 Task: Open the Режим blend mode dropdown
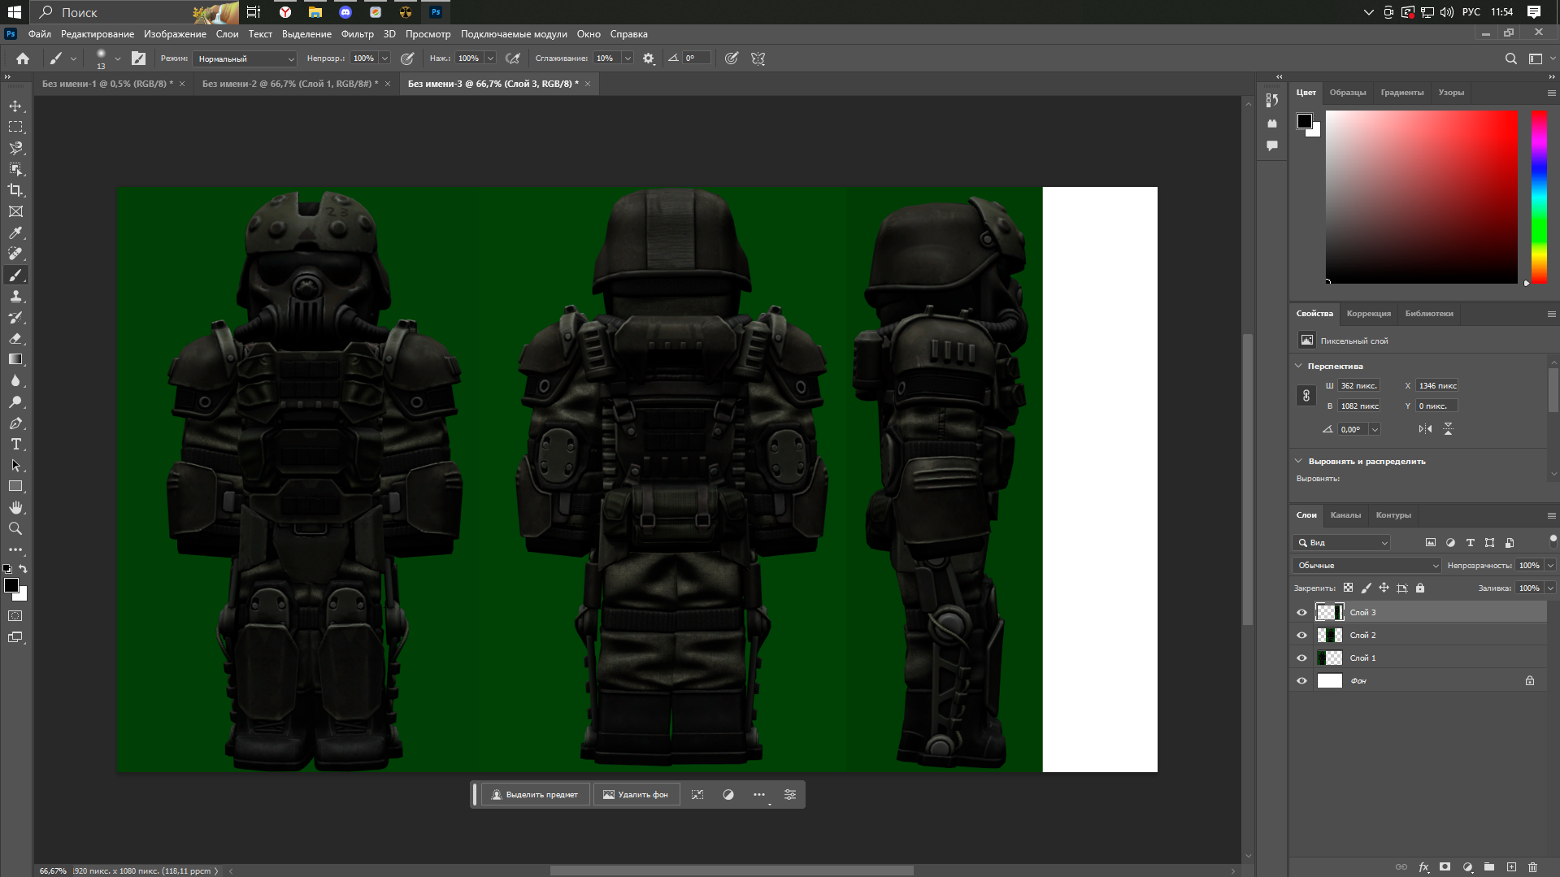[x=245, y=59]
